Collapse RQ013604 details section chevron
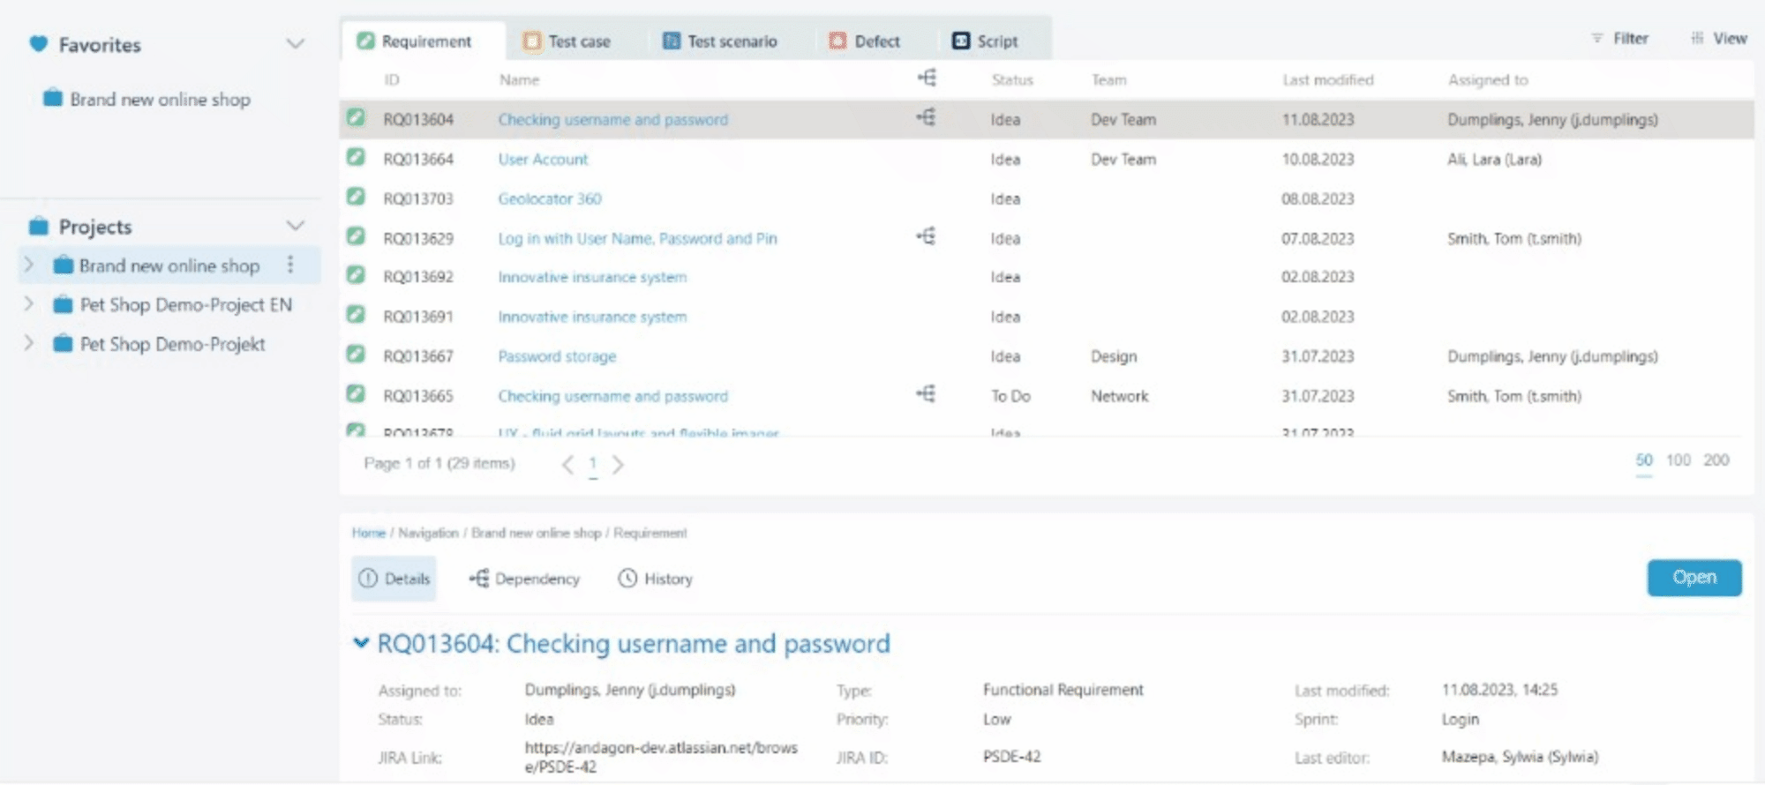This screenshot has width=1765, height=785. point(361,643)
